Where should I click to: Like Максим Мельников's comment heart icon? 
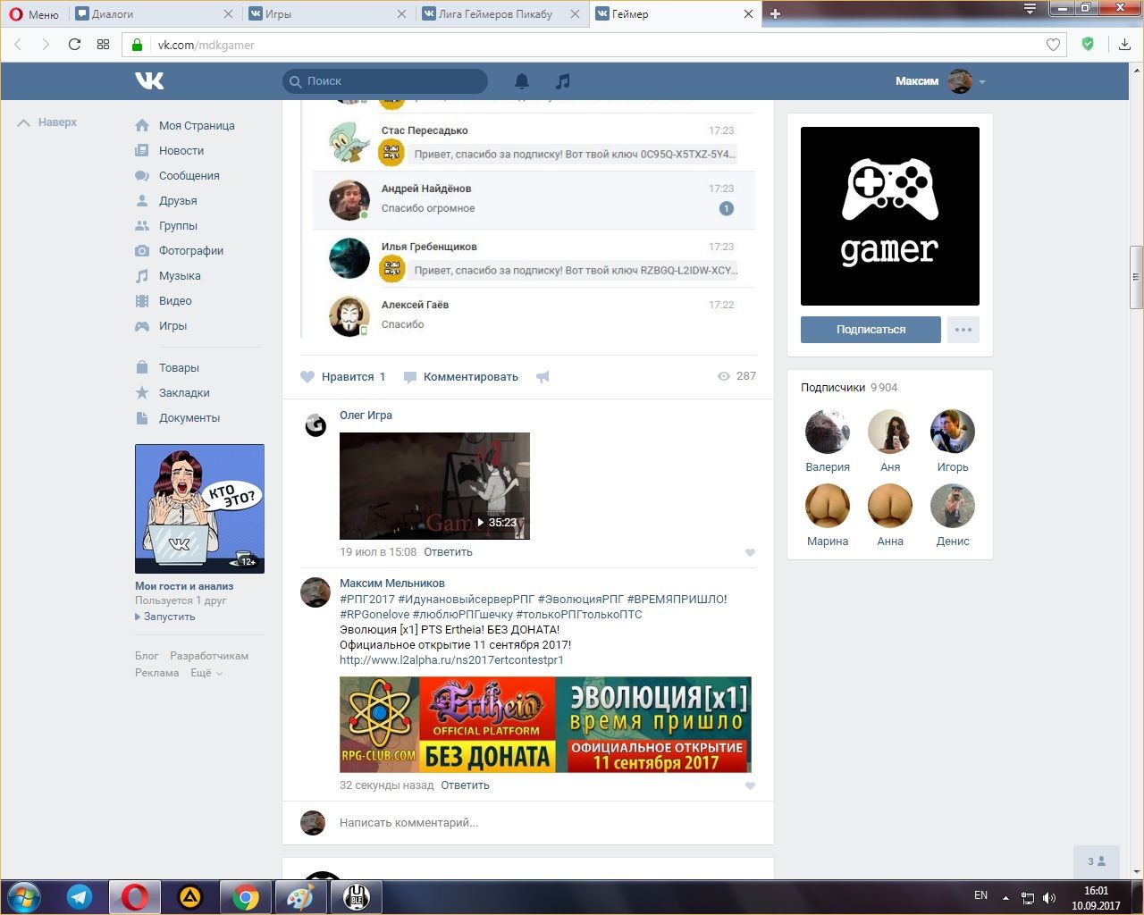750,785
